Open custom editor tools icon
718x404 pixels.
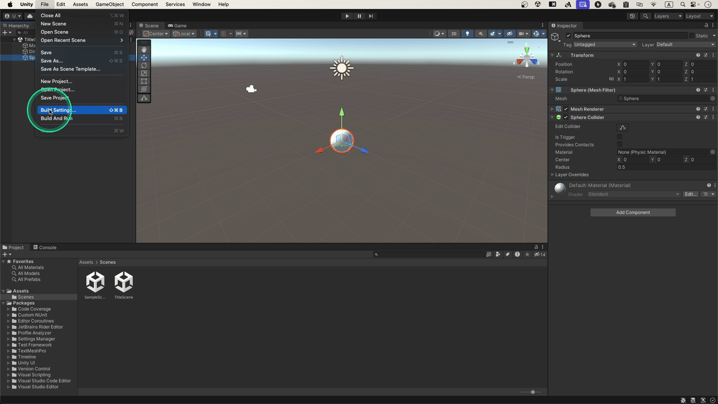click(x=144, y=98)
